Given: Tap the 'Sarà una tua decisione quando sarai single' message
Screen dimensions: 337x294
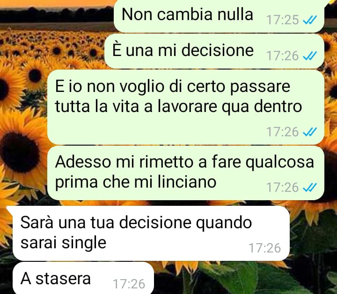Looking at the screenshot, I should 151,233.
